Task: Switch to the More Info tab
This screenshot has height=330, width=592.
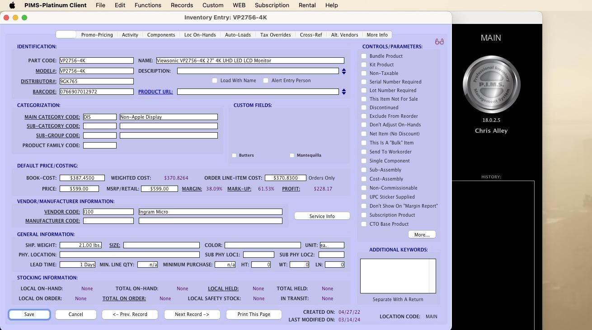Action: click(x=377, y=35)
